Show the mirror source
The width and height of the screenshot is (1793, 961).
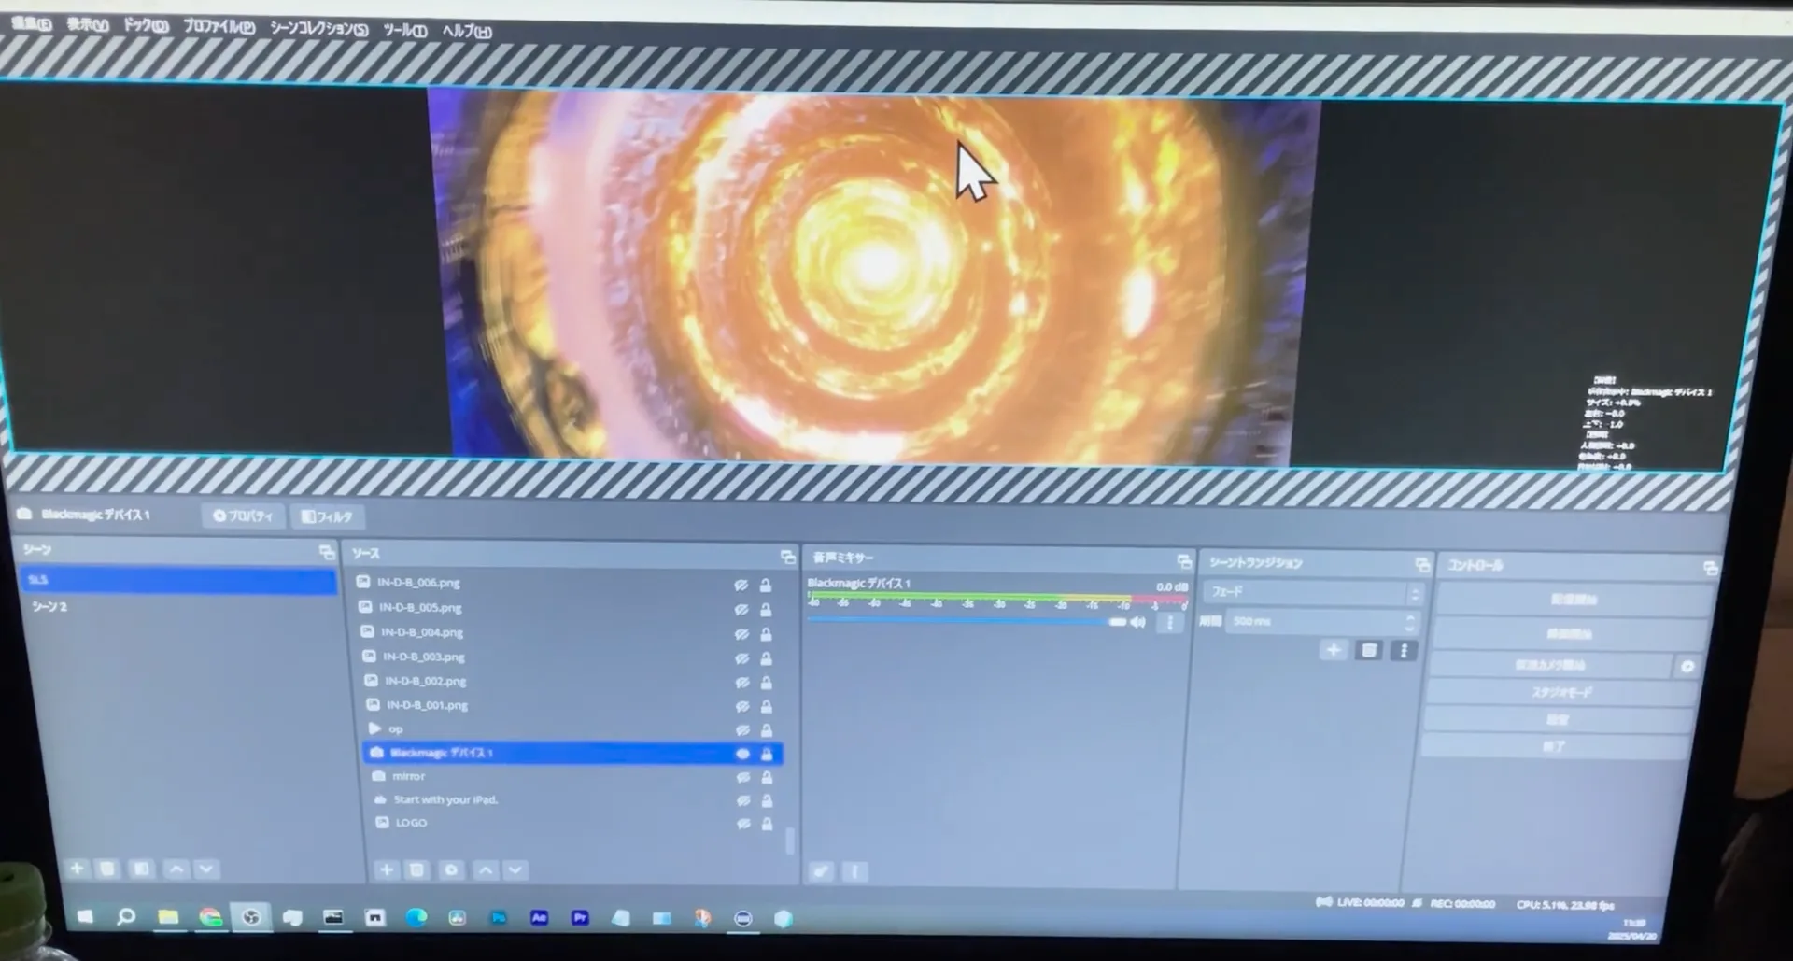[743, 777]
